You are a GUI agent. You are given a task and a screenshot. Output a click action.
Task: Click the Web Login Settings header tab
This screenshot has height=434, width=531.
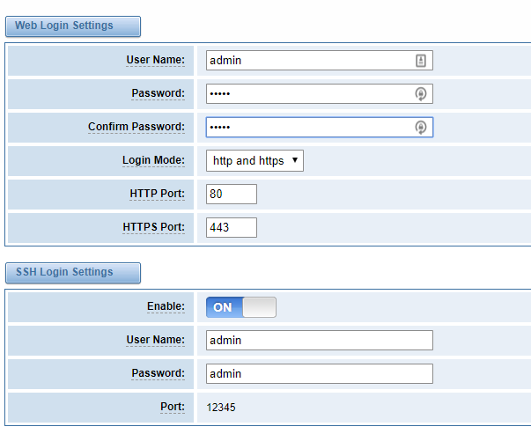point(73,26)
